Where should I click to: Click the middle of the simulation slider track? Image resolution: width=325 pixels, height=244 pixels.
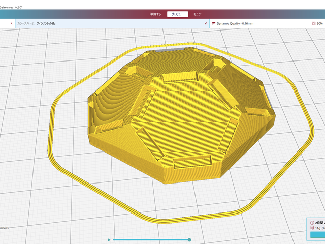coord(151,239)
